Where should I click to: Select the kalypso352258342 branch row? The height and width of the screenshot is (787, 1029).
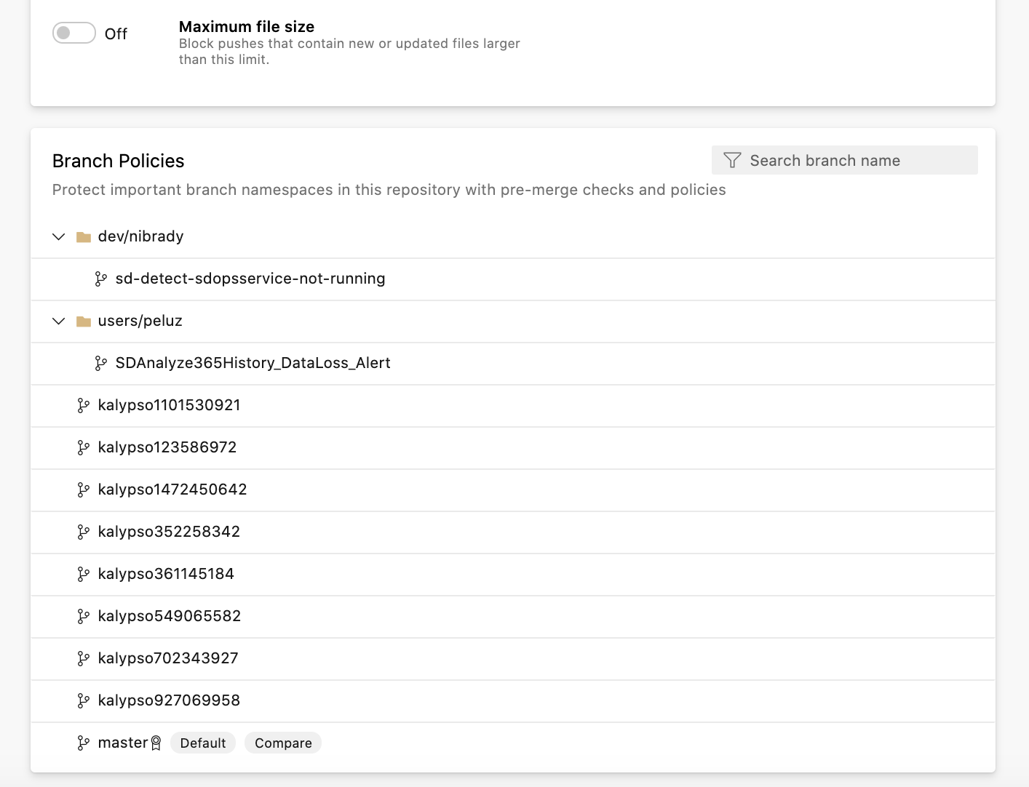pyautogui.click(x=169, y=532)
